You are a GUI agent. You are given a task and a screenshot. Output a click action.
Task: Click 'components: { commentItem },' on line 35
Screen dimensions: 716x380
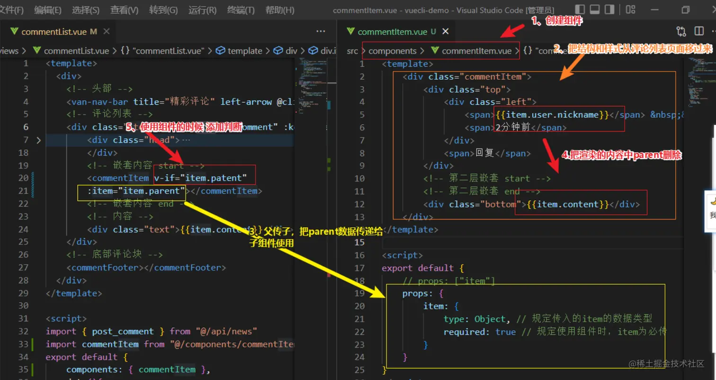[138, 370]
